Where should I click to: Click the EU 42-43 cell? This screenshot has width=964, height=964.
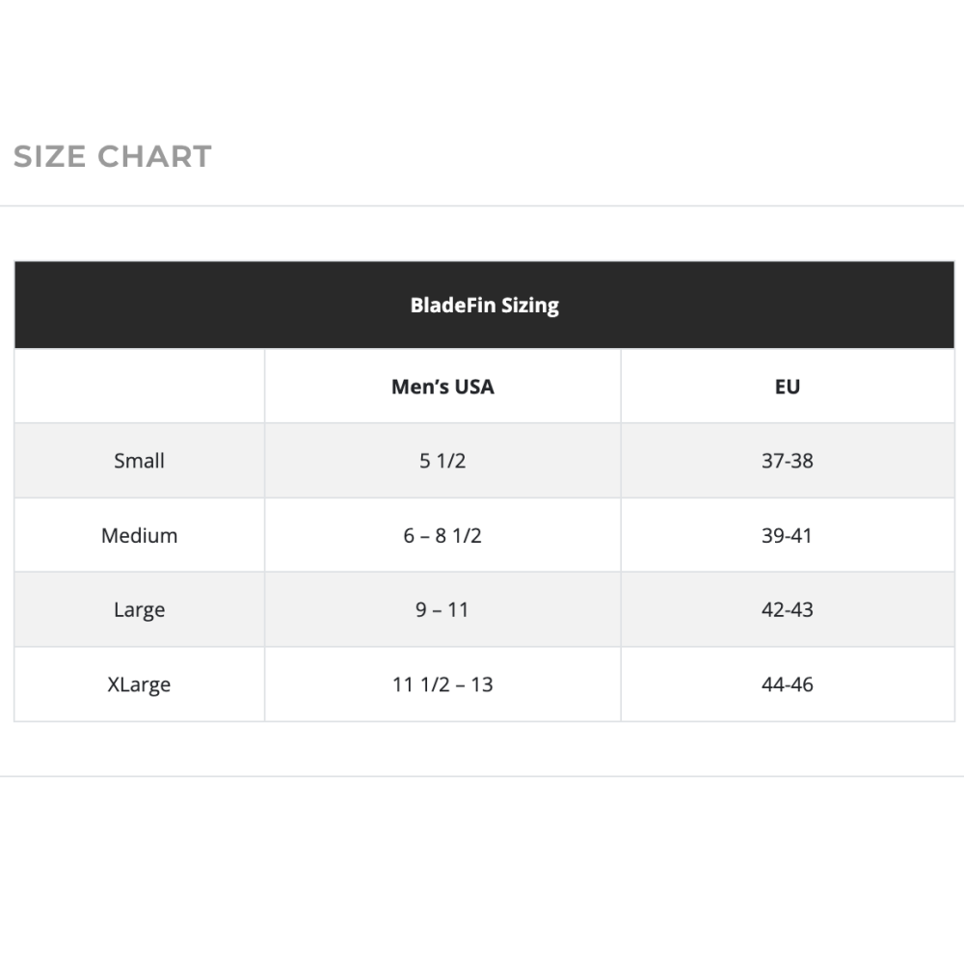pos(787,610)
